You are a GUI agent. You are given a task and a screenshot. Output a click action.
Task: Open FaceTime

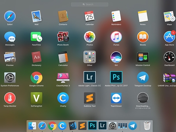(36, 37)
